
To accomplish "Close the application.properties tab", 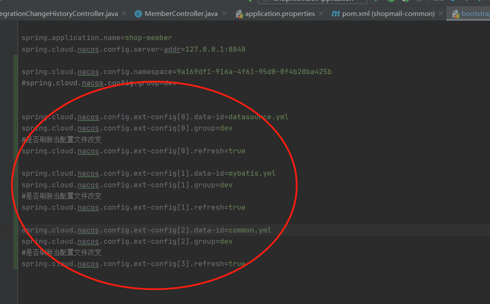I will click(321, 13).
